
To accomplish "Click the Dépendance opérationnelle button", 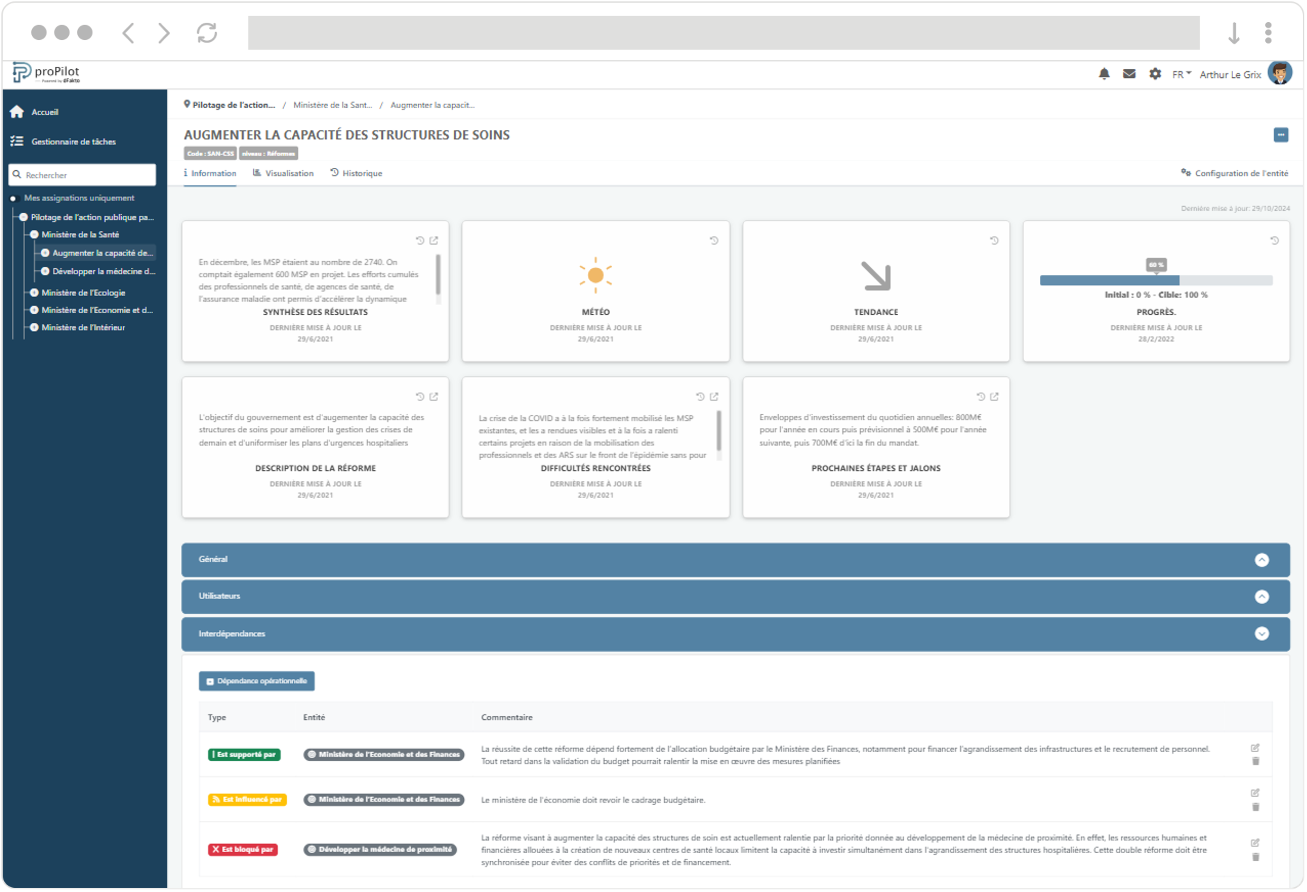I will coord(256,681).
